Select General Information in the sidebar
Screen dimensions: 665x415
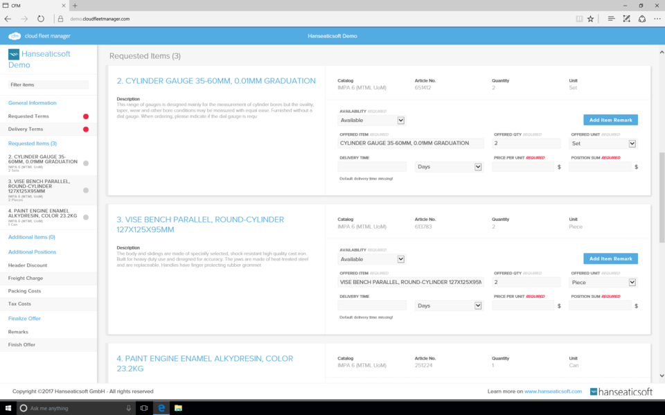[x=33, y=103]
